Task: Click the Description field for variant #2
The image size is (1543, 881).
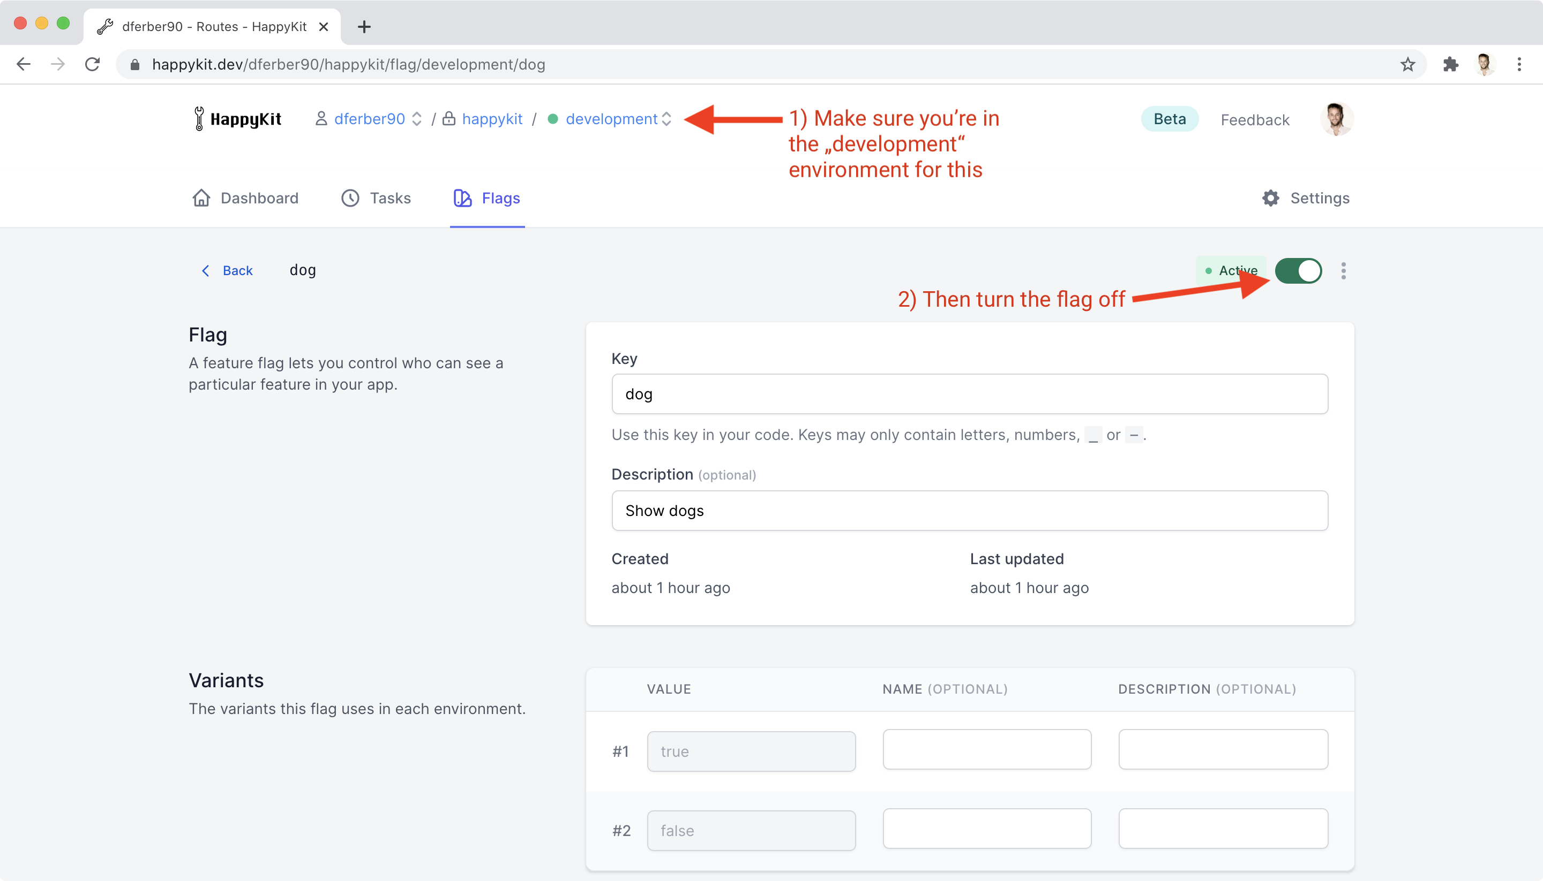Action: (x=1223, y=829)
